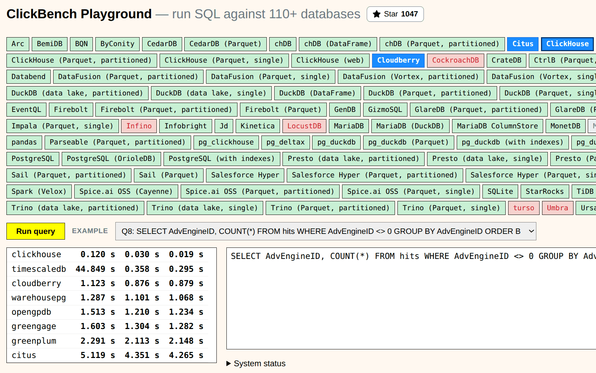Enable DataFusion (Vortex, partitioned)
596x373 pixels.
pos(411,77)
